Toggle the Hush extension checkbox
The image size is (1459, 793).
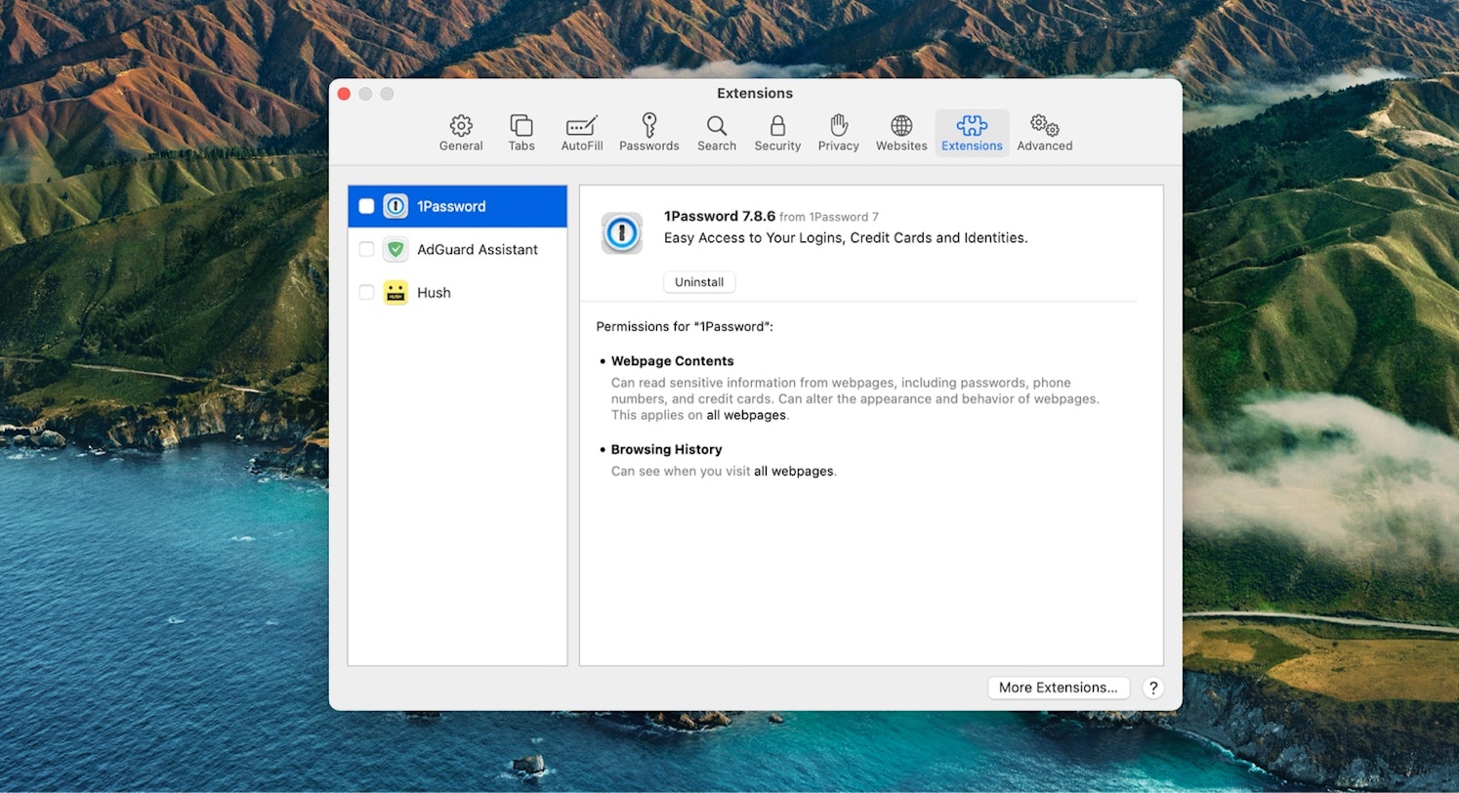(x=366, y=292)
